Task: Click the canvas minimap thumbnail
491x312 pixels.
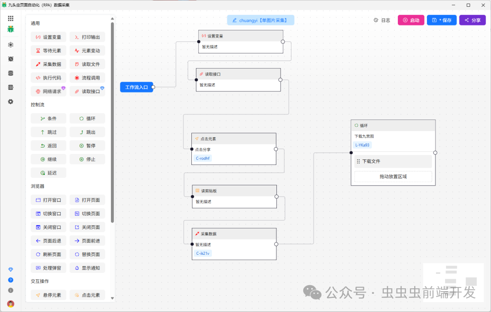Action: coord(453,282)
